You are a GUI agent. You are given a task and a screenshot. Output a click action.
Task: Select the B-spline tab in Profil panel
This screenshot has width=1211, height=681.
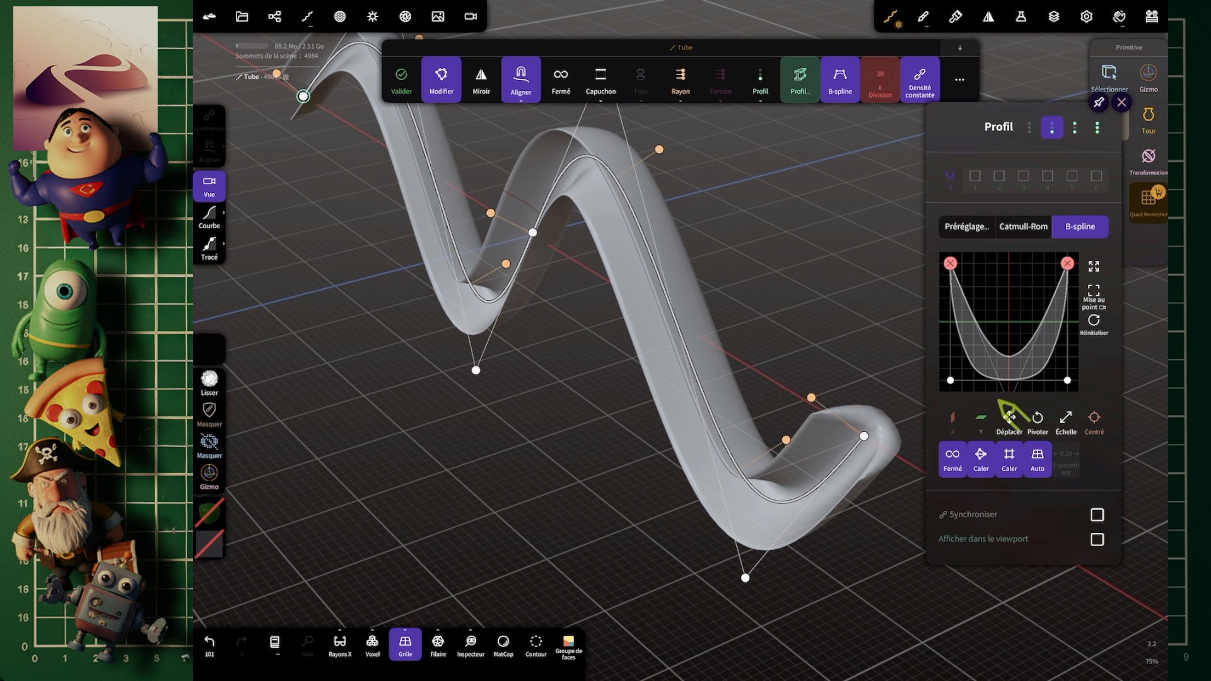(x=1080, y=226)
